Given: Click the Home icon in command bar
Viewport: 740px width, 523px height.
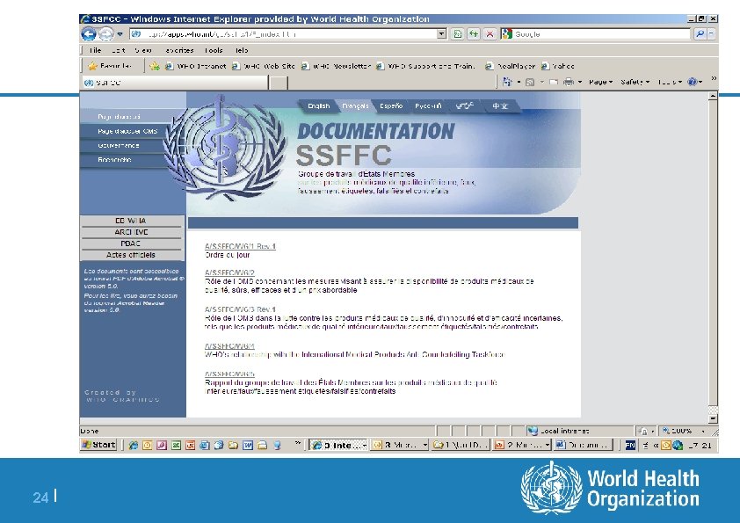Looking at the screenshot, I should tap(507, 82).
